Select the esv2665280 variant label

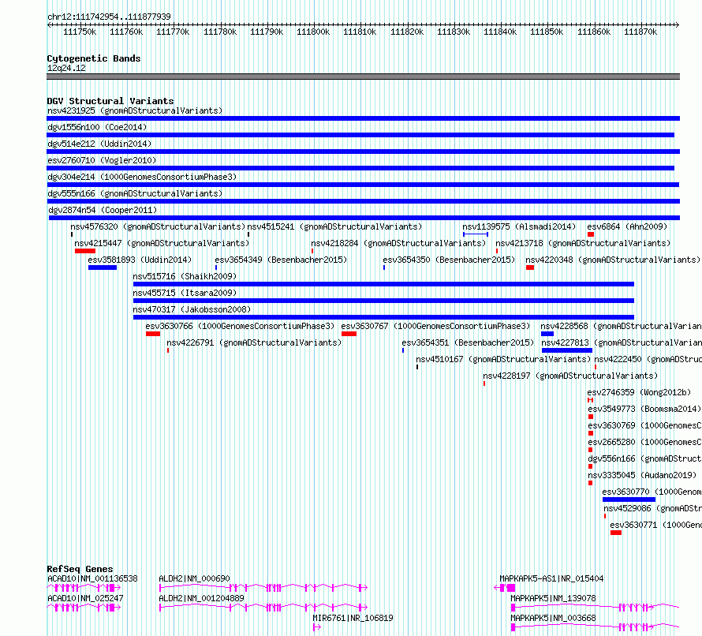click(x=644, y=442)
